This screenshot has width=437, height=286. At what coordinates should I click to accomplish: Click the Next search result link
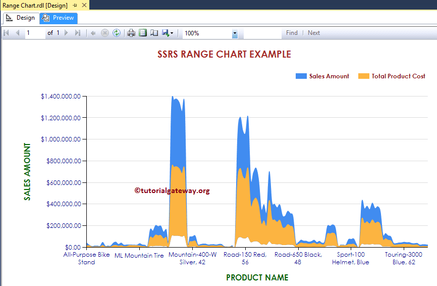pyautogui.click(x=314, y=33)
